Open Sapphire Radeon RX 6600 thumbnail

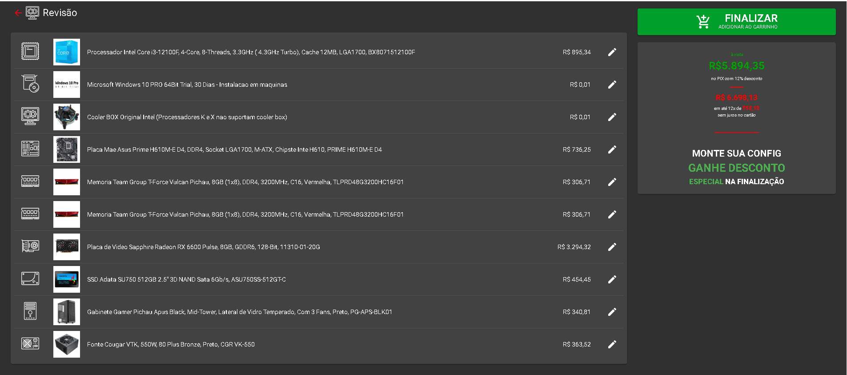[x=67, y=247]
